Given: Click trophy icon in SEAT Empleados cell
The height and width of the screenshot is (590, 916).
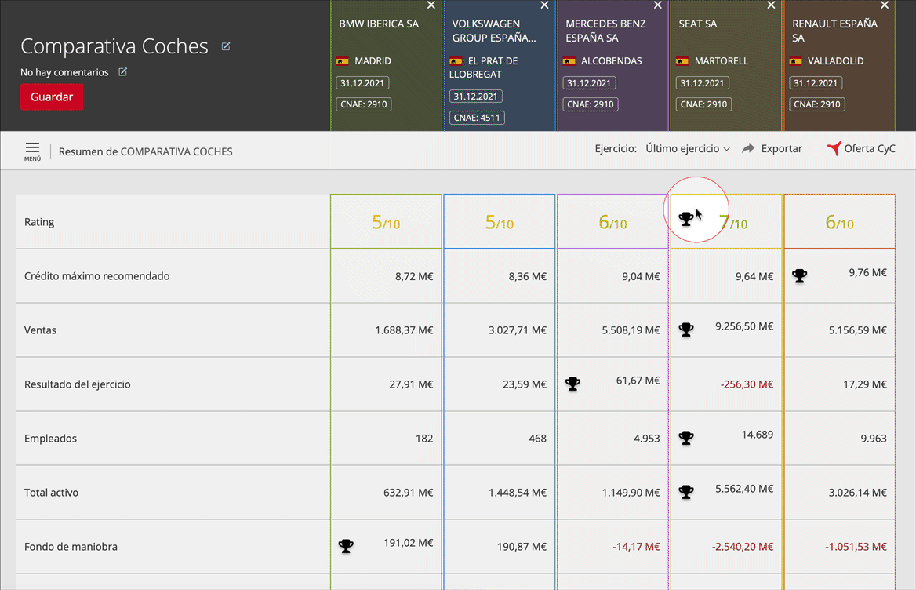Looking at the screenshot, I should [686, 438].
